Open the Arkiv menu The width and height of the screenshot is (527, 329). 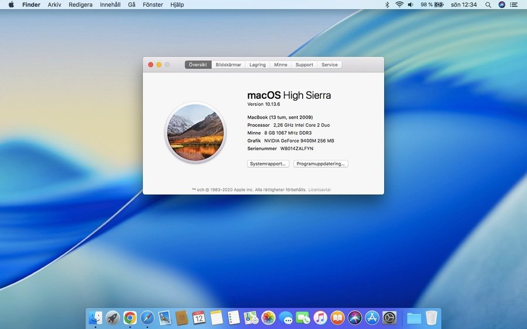coord(54,5)
